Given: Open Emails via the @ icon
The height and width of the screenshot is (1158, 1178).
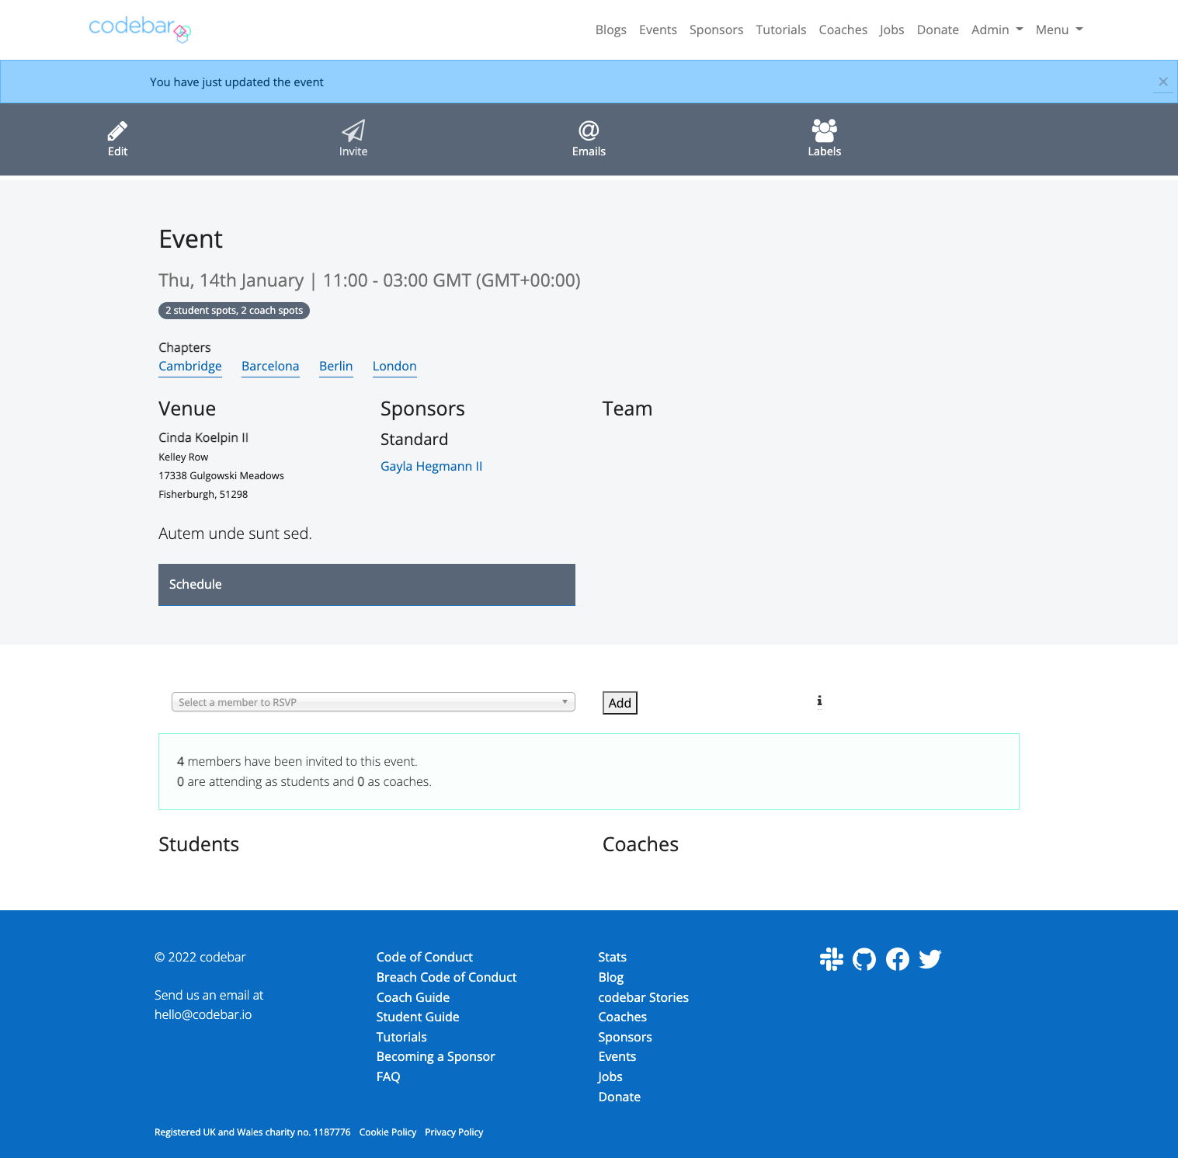Looking at the screenshot, I should (x=589, y=138).
